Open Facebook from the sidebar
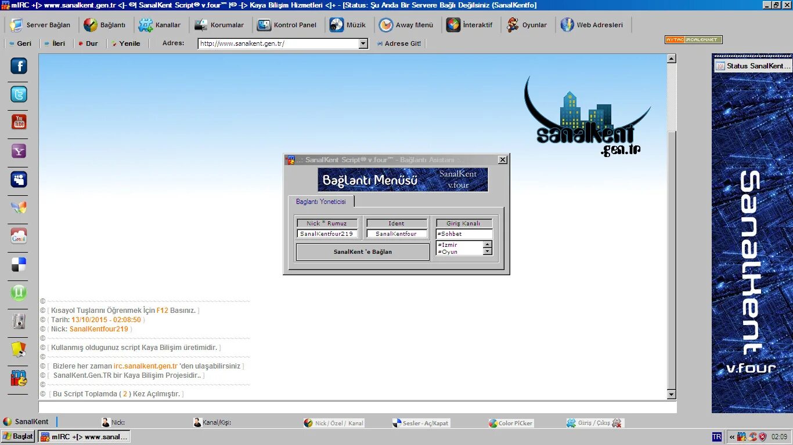Viewport: 793px width, 445px height. pyautogui.click(x=19, y=66)
